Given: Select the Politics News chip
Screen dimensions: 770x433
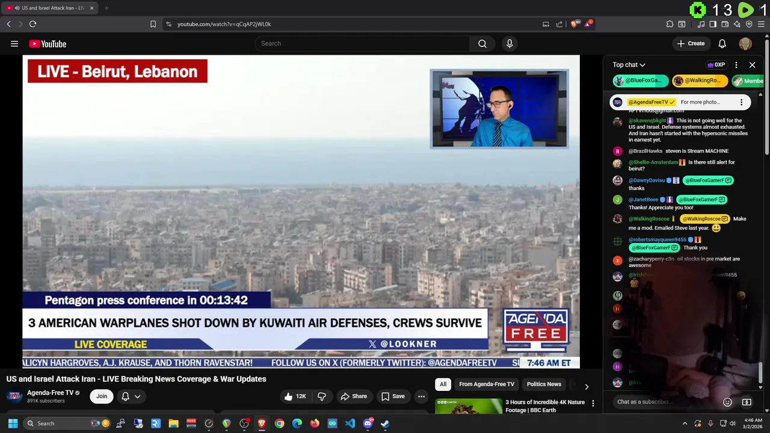Looking at the screenshot, I should coord(544,384).
